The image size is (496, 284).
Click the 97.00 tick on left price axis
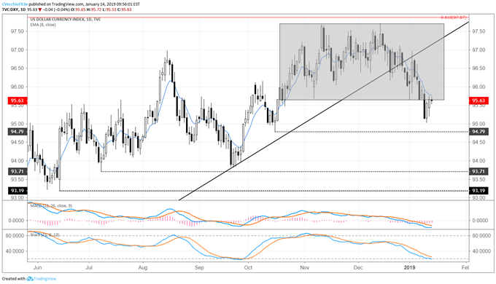pyautogui.click(x=18, y=50)
